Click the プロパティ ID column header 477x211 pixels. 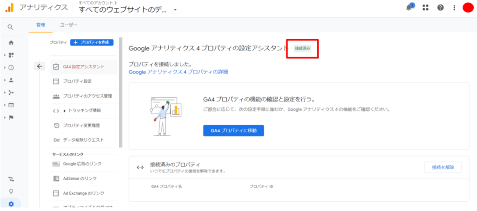click(261, 186)
